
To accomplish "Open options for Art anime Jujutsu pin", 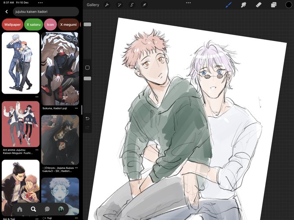I will point(37,150).
